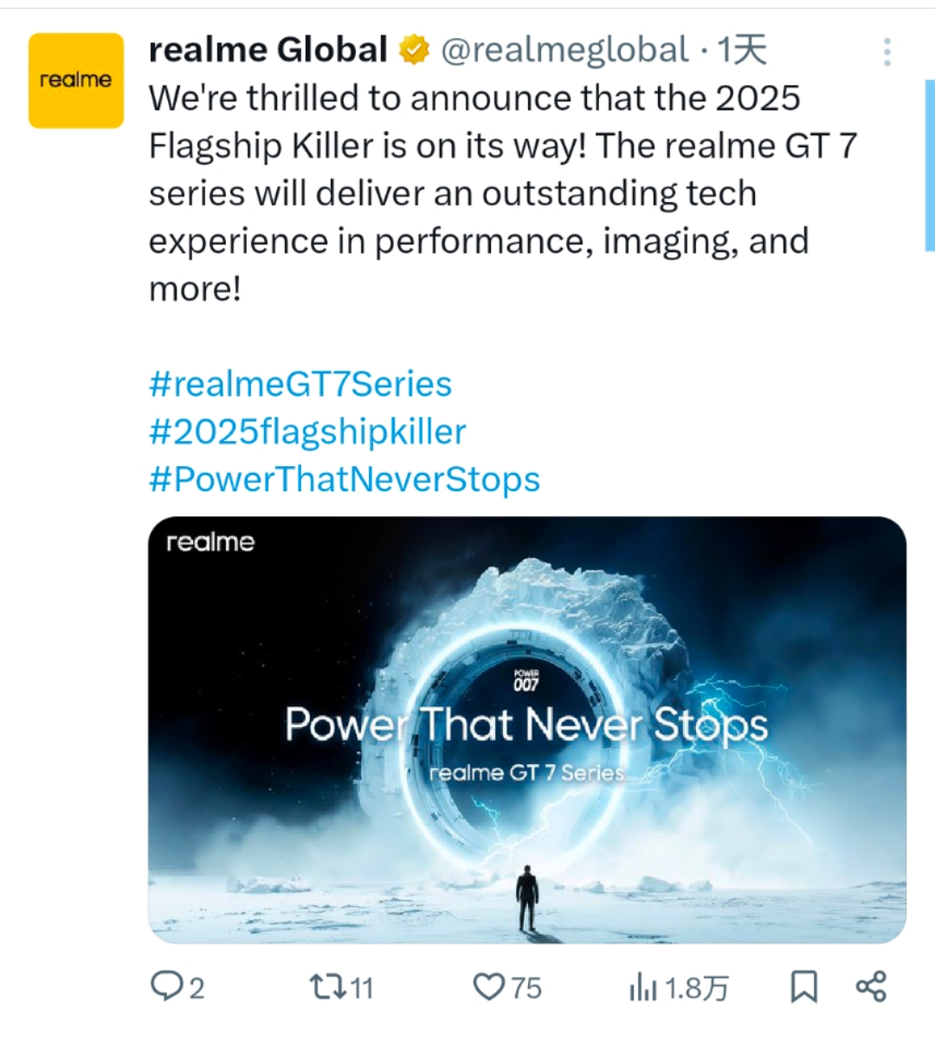
Task: Click the realme yellow profile avatar
Action: pyautogui.click(x=76, y=80)
